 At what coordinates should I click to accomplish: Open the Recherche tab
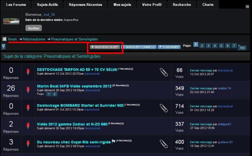point(182,5)
